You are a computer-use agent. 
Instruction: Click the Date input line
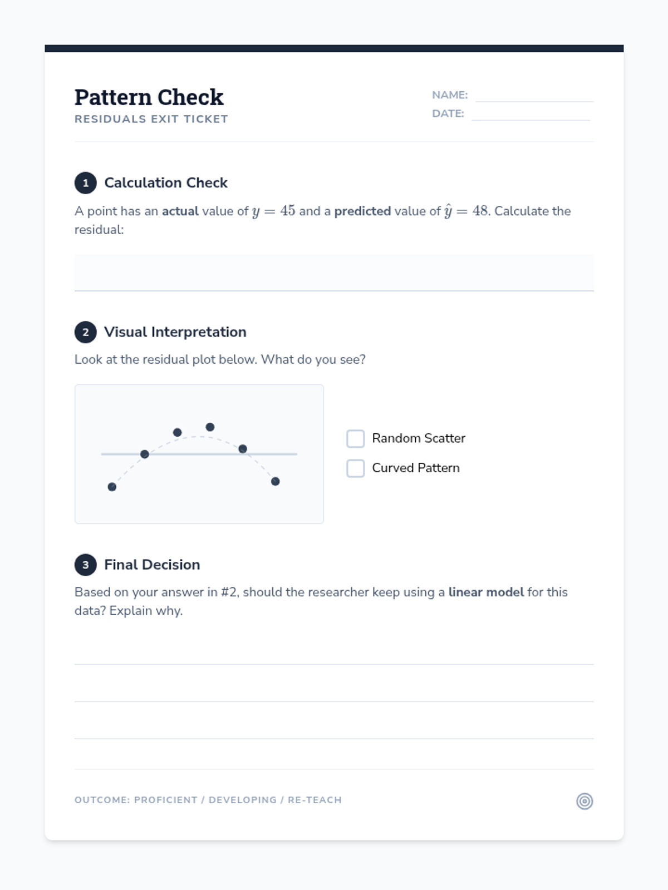coord(530,113)
